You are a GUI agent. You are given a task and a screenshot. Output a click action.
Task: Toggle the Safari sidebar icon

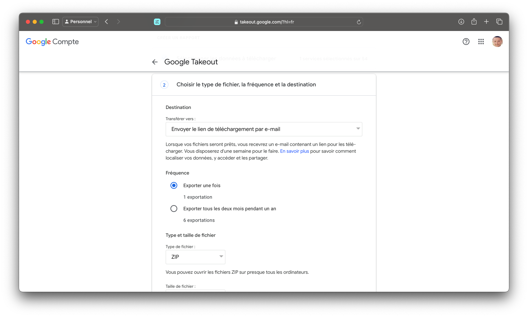pyautogui.click(x=56, y=22)
